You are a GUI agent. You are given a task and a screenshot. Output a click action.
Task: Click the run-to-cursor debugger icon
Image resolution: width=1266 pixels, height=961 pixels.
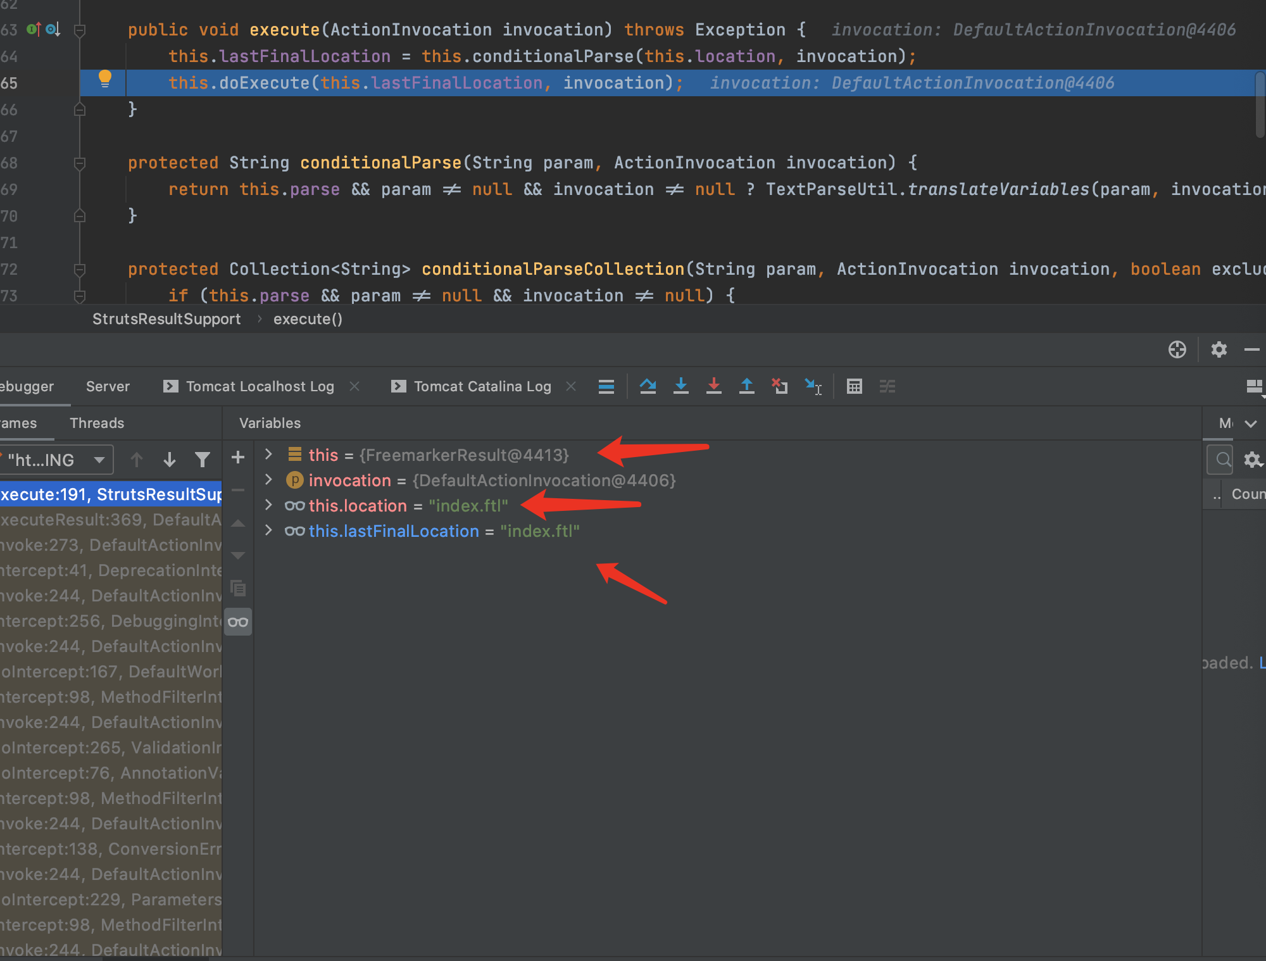click(x=816, y=387)
